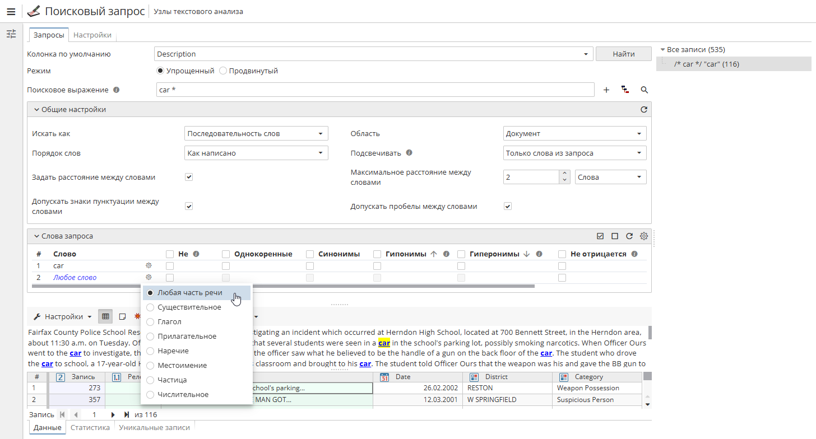Open 'Искать как' dropdown

(x=256, y=134)
